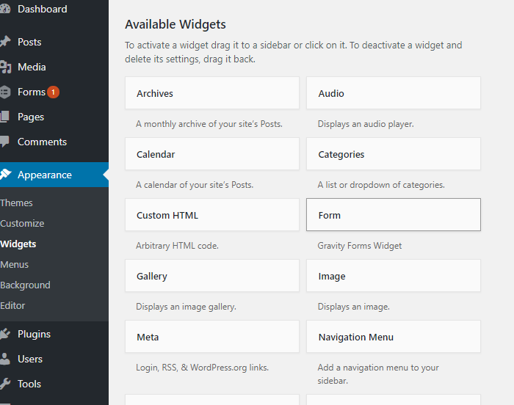
Task: Click the Forms sidebar icon
Action: [5, 92]
